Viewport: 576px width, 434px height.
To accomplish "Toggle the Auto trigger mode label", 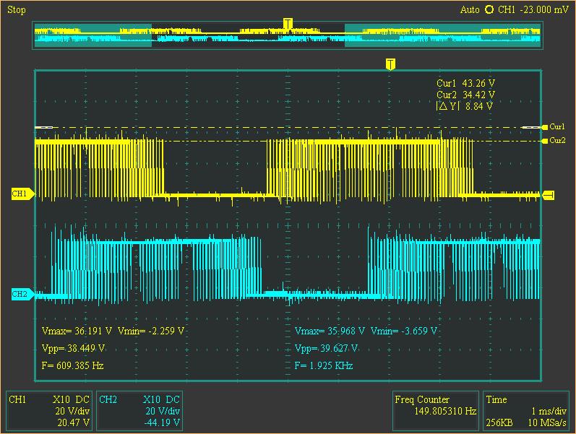I will [470, 10].
